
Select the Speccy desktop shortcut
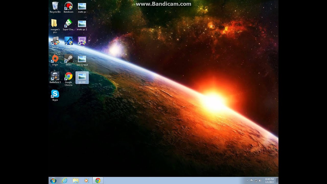coord(55,43)
